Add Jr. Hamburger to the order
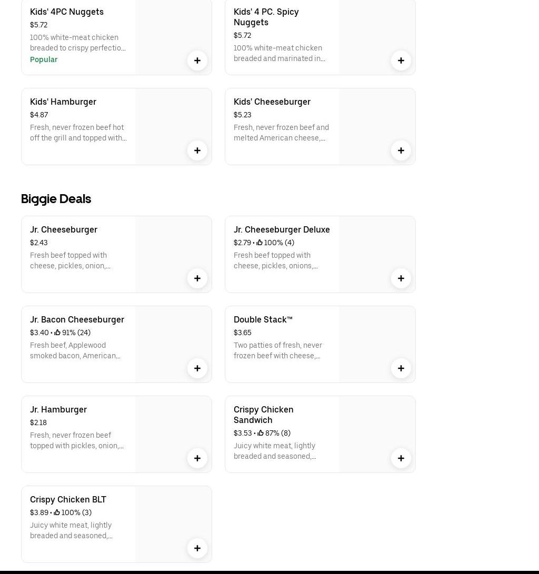This screenshot has height=574, width=539. click(197, 458)
